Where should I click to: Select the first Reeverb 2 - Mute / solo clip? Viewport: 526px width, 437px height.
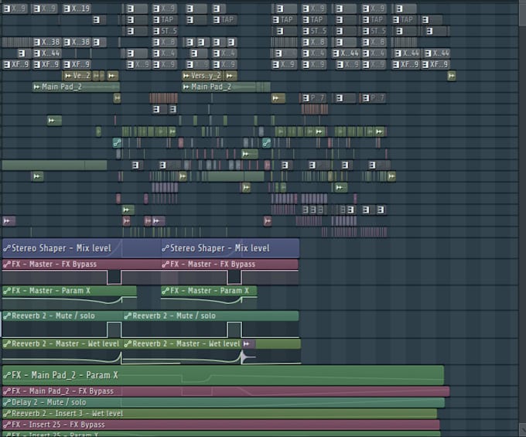click(x=62, y=316)
